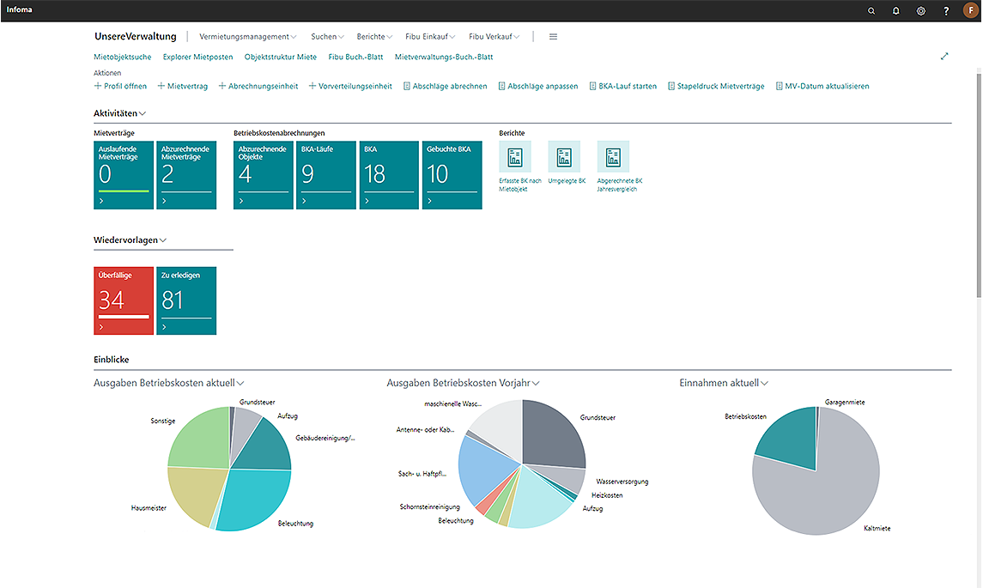Viewport: 983px width, 588px height.
Task: Click the help question mark icon
Action: pos(946,11)
